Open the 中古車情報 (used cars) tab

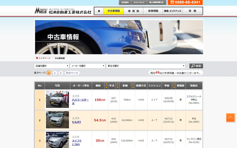pos(113,11)
